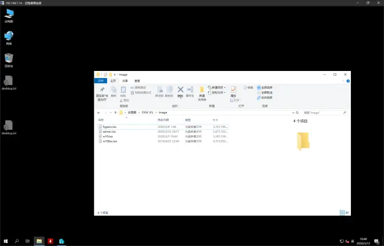Select the hyperv.iso file

pos(163,127)
